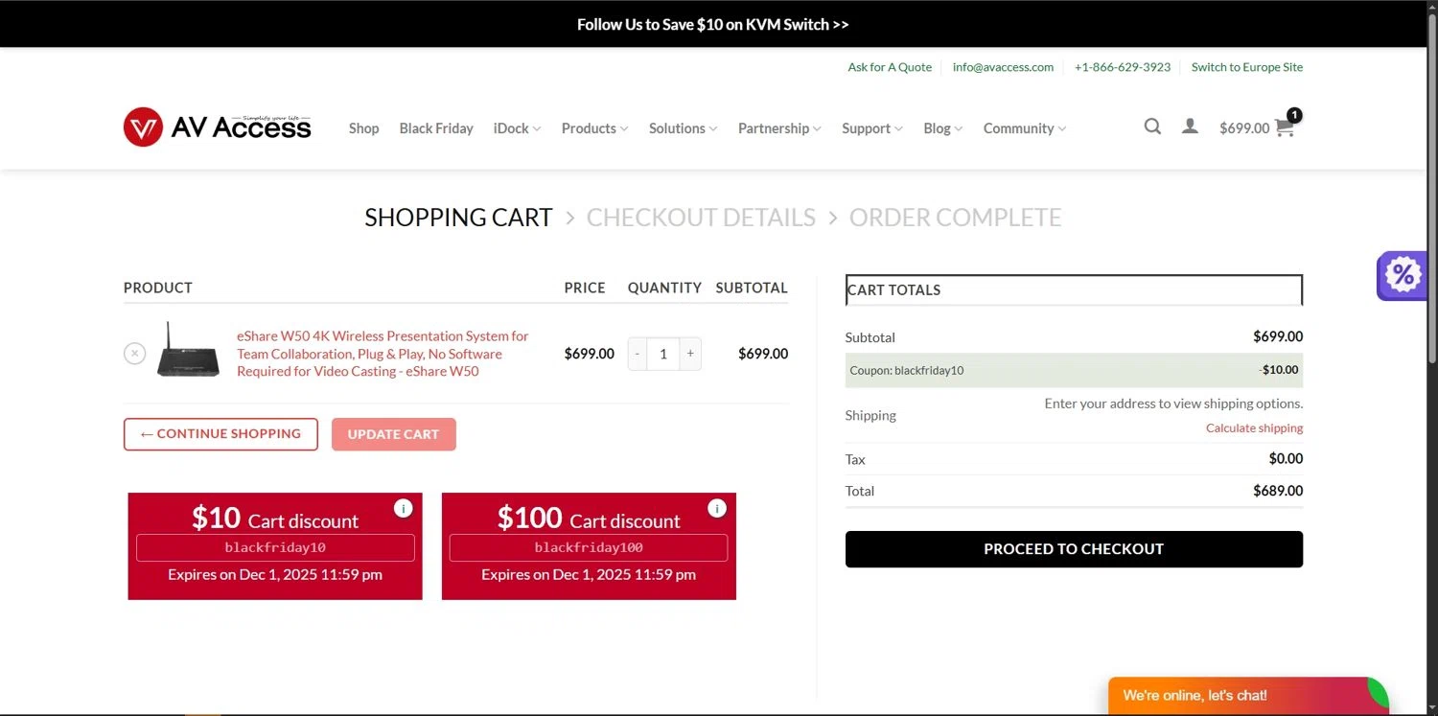Go to Checkout Details step
Screen dimensions: 1438x716
coord(701,218)
